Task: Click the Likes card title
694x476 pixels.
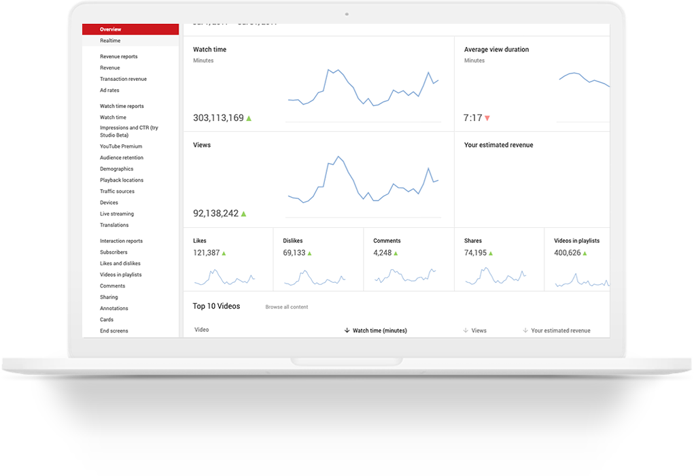Action: click(200, 241)
